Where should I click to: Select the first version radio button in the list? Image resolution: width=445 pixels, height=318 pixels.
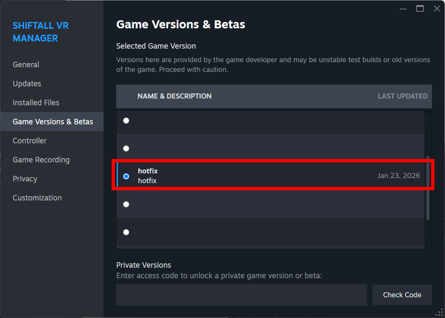tap(126, 120)
